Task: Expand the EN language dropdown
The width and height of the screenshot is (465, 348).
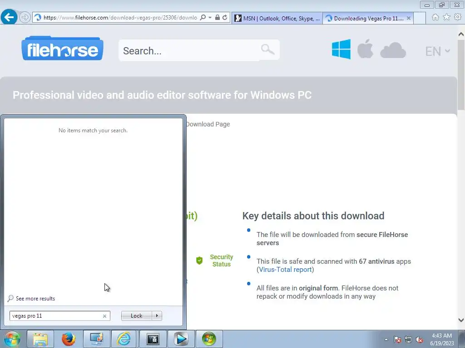Action: pos(437,51)
